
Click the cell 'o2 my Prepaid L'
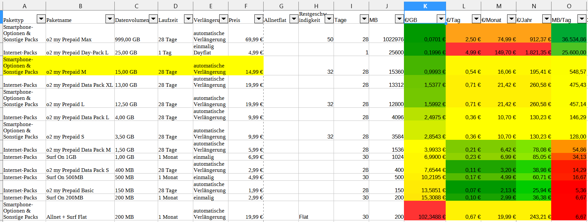pyautogui.click(x=80, y=98)
